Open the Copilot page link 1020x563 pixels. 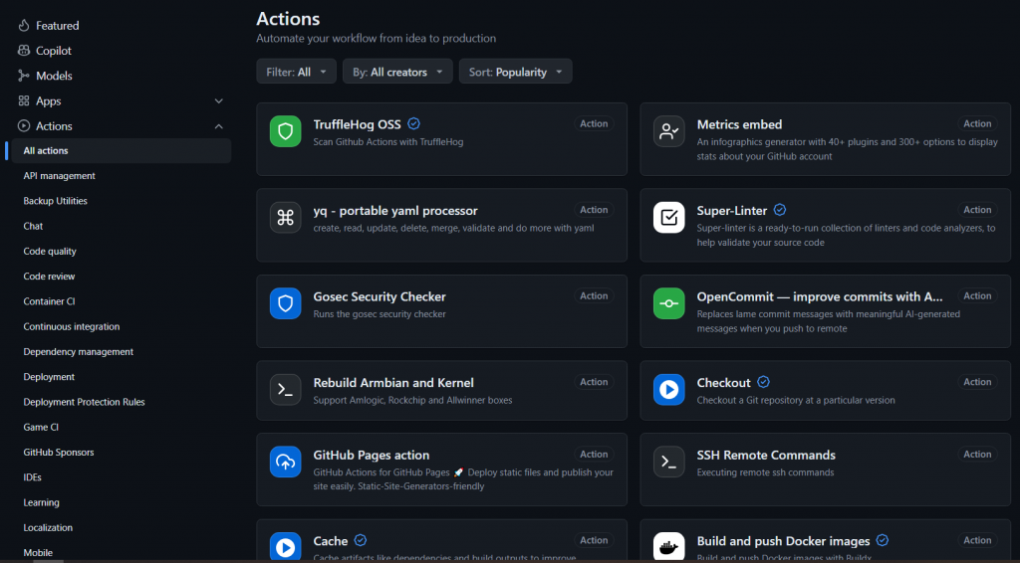tap(54, 51)
